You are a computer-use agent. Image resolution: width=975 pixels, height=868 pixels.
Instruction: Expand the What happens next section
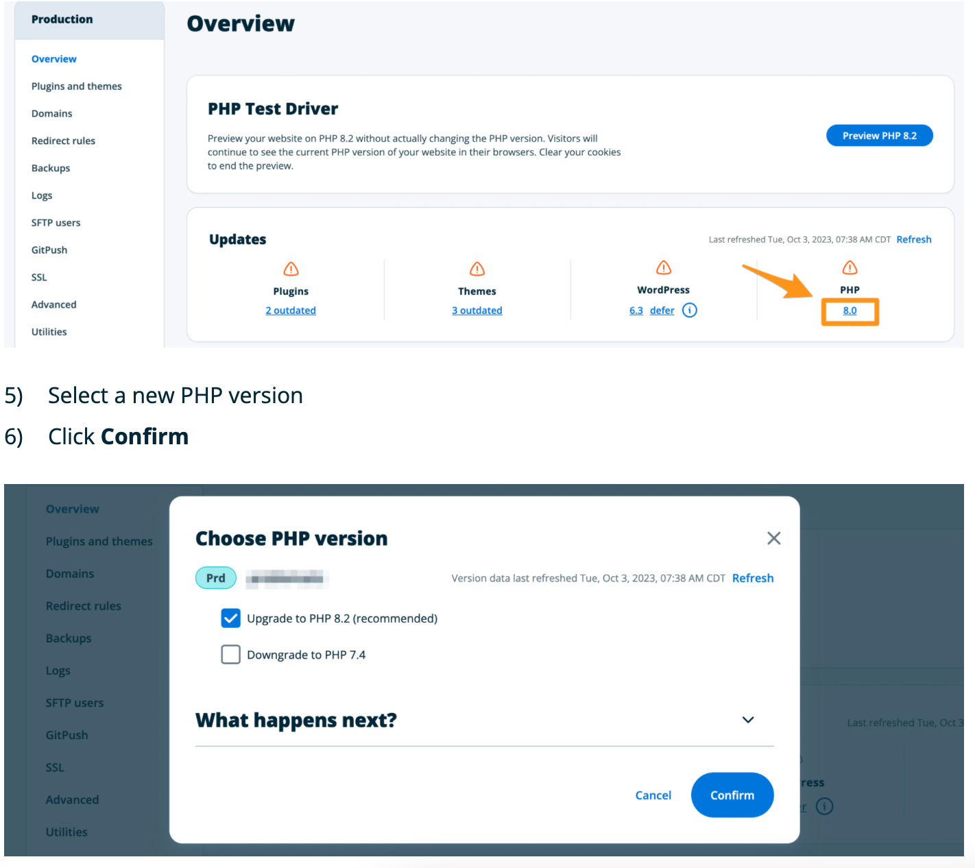point(747,720)
